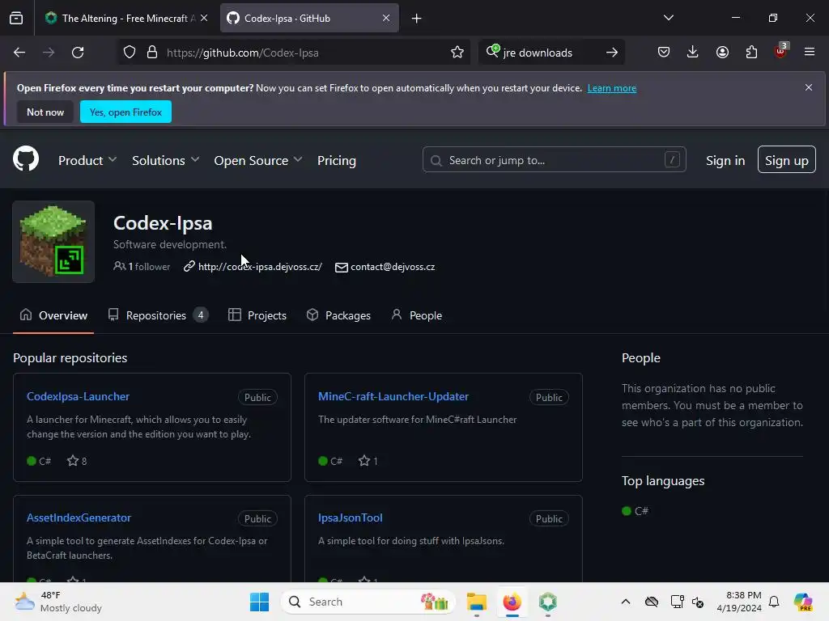829x621 pixels.
Task: Open the IpsaJsonTool repository
Action: 350,517
